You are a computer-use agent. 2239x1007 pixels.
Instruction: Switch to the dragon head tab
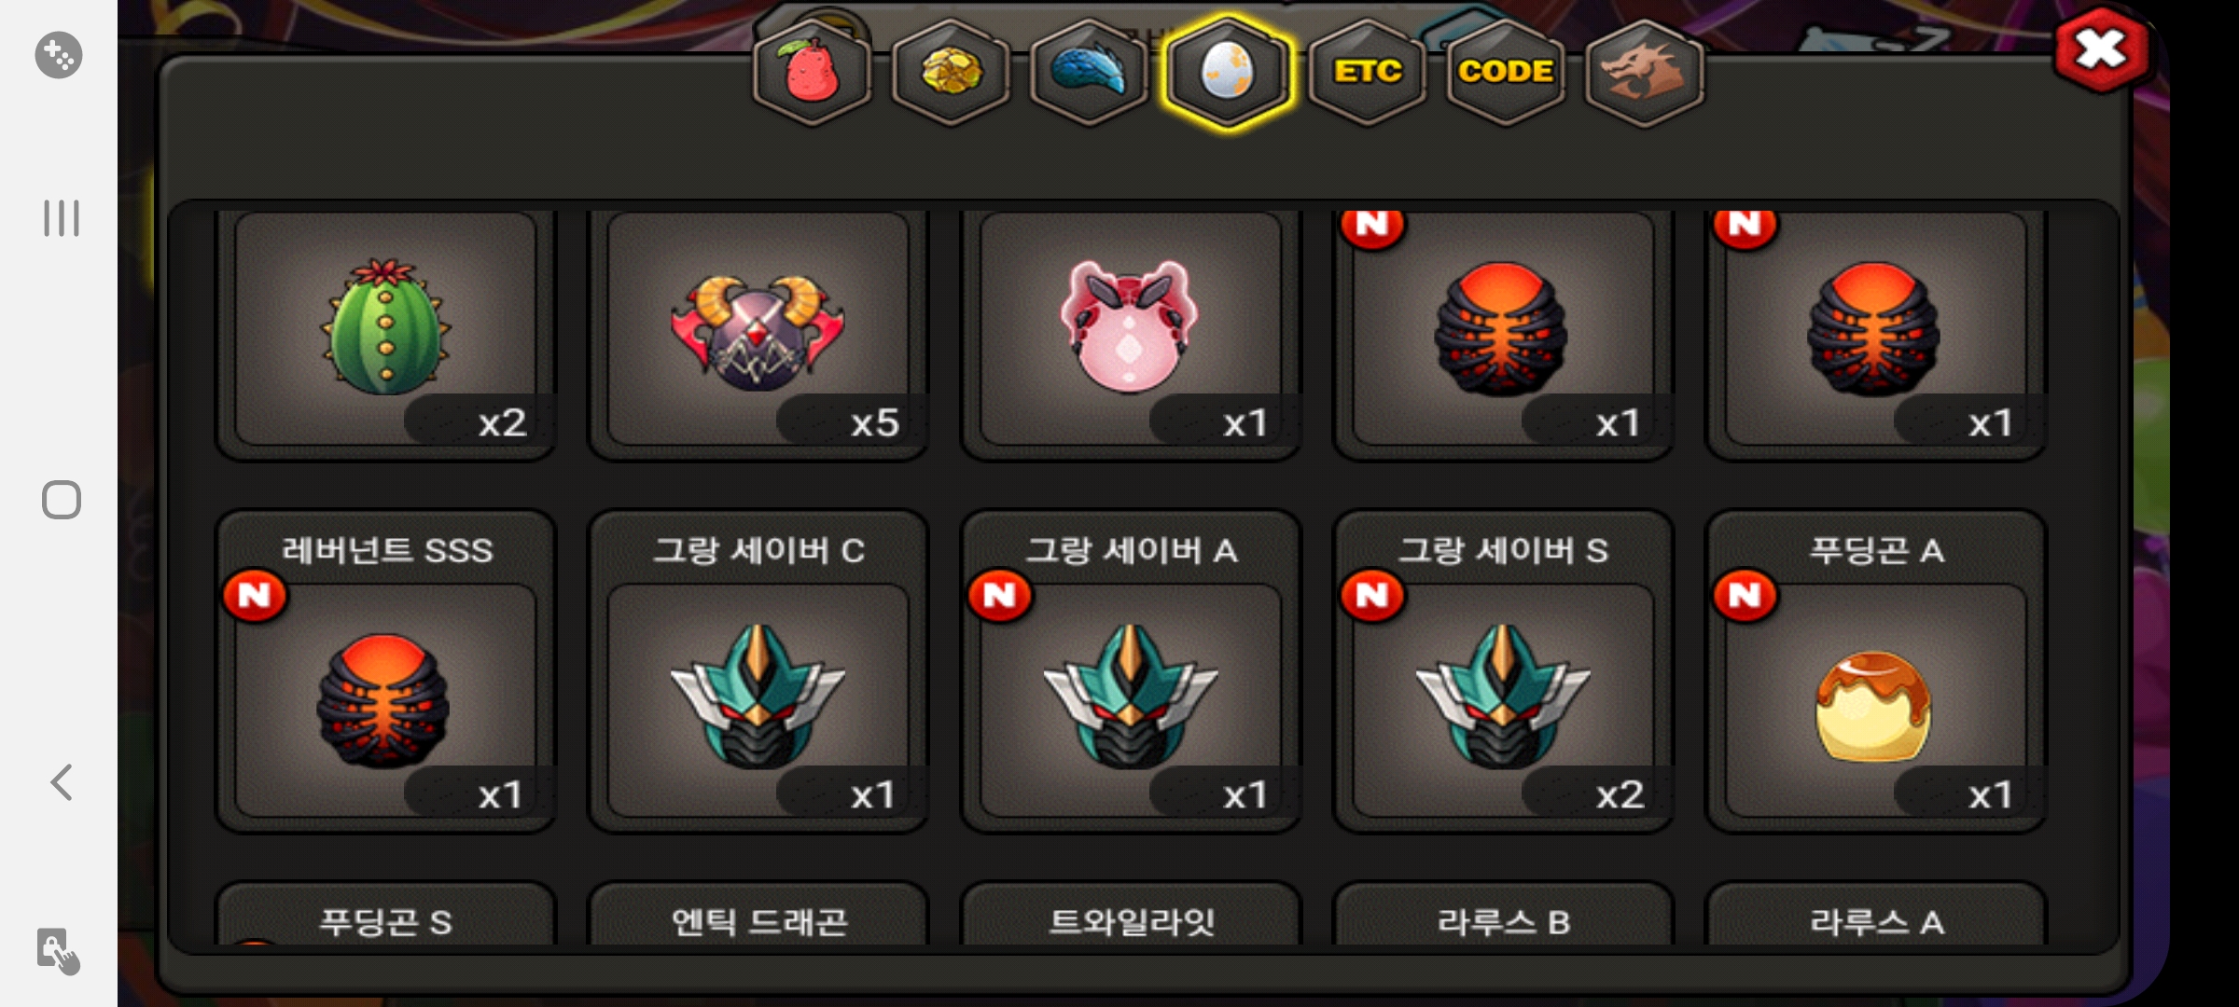1644,73
